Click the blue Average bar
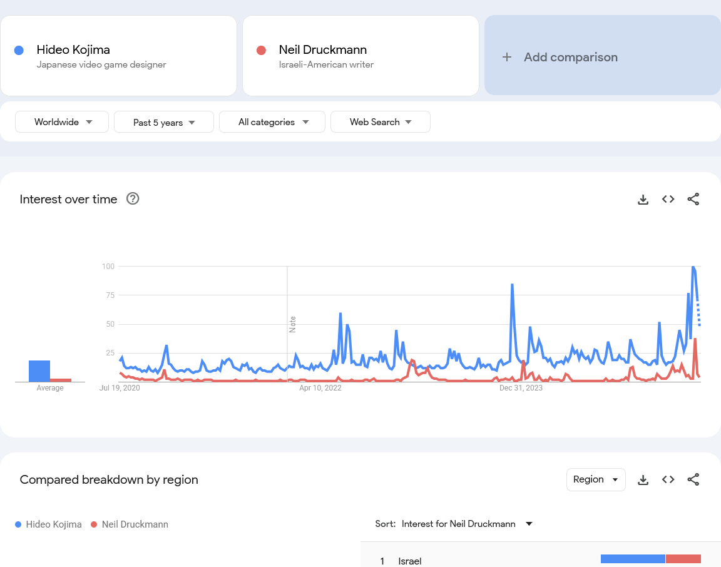 point(39,371)
